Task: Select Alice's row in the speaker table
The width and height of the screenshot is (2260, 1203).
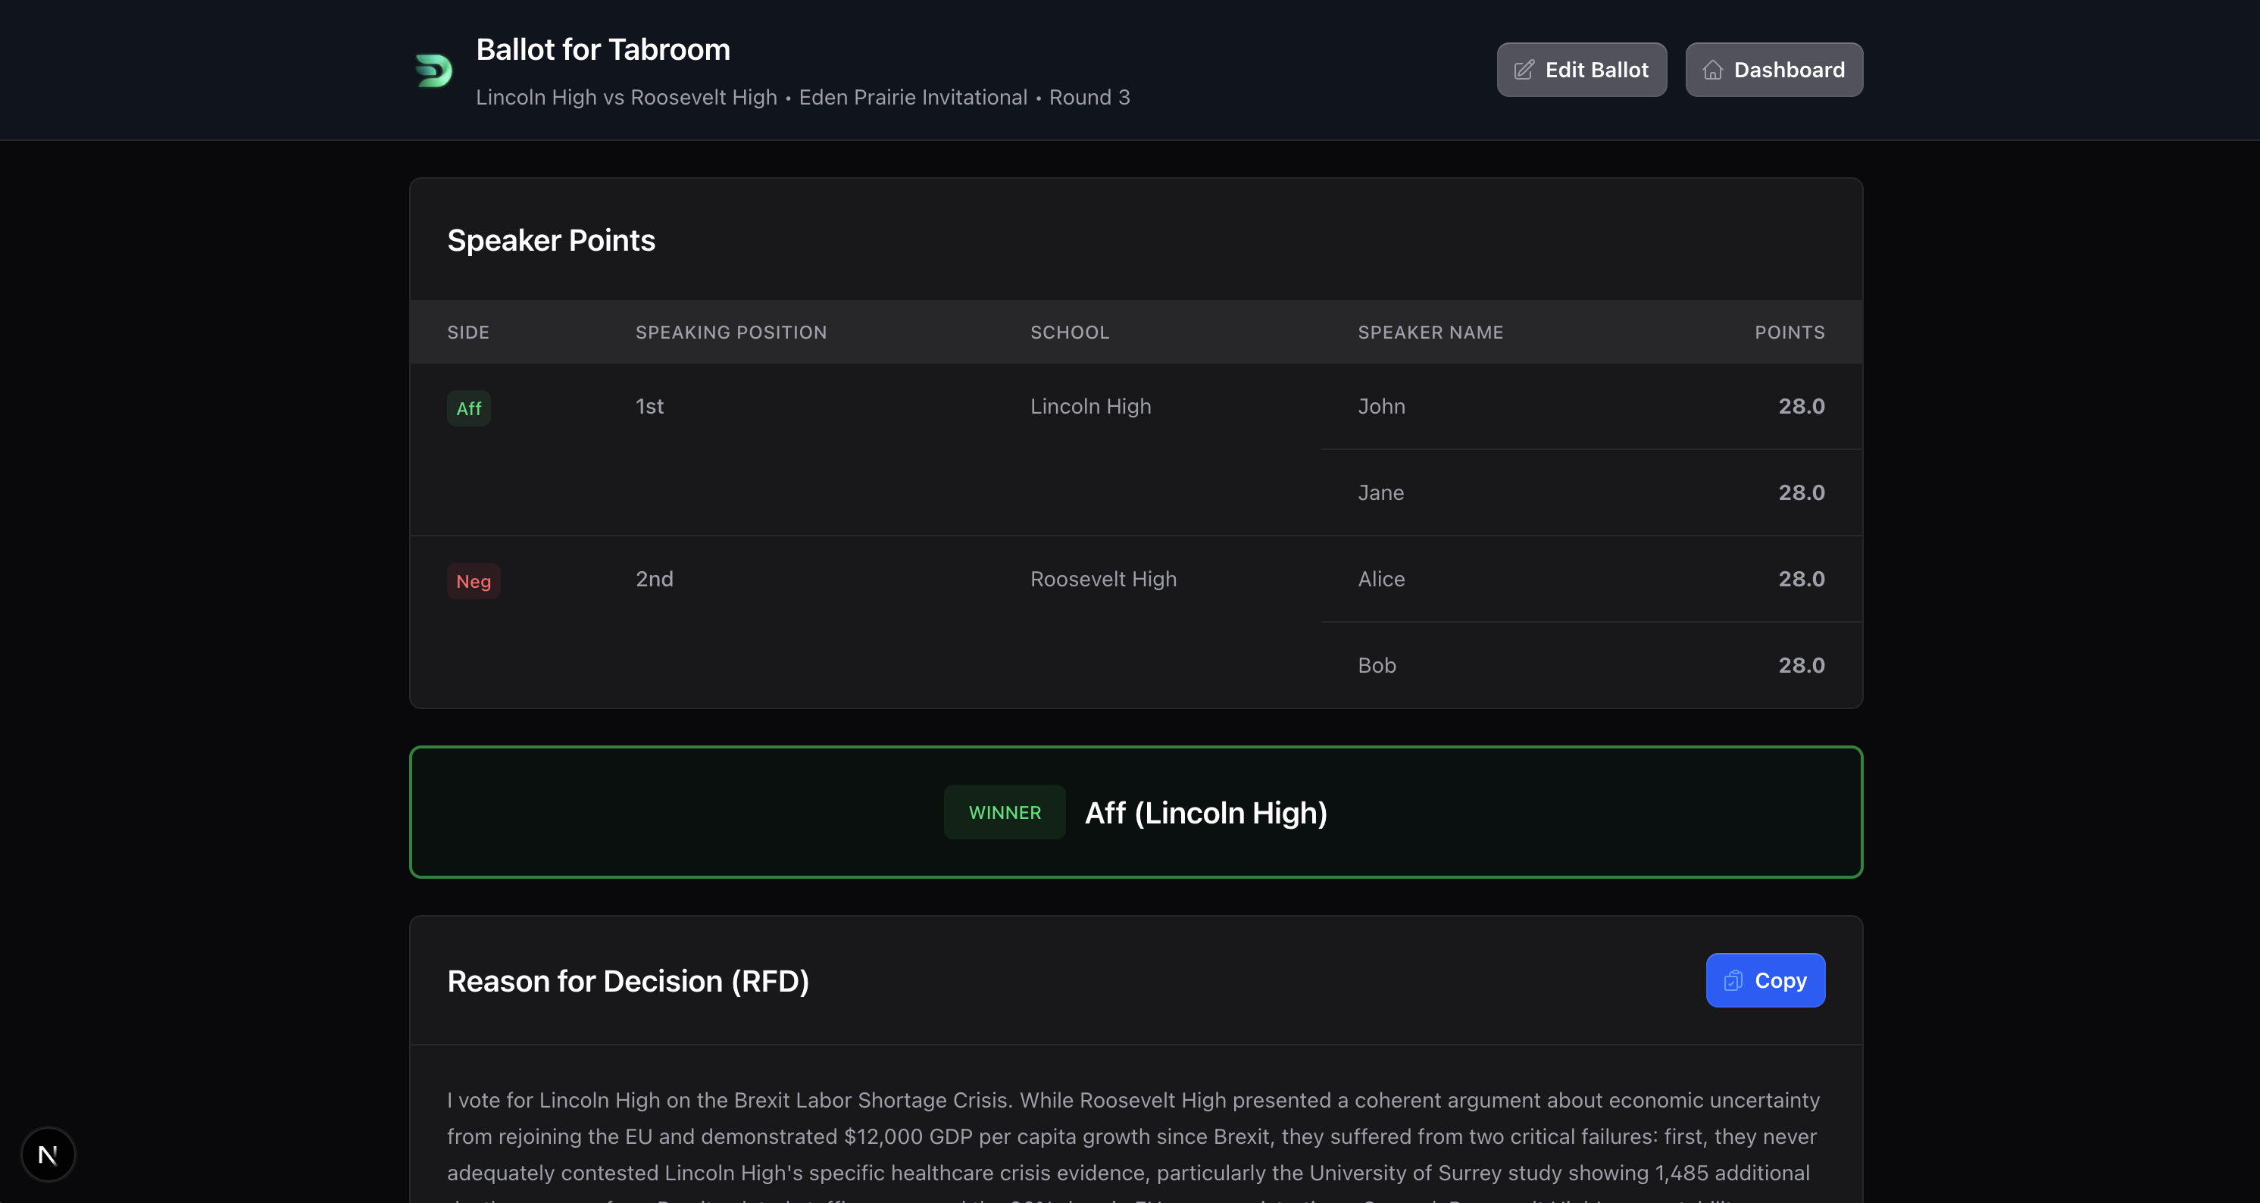Action: coord(1381,579)
